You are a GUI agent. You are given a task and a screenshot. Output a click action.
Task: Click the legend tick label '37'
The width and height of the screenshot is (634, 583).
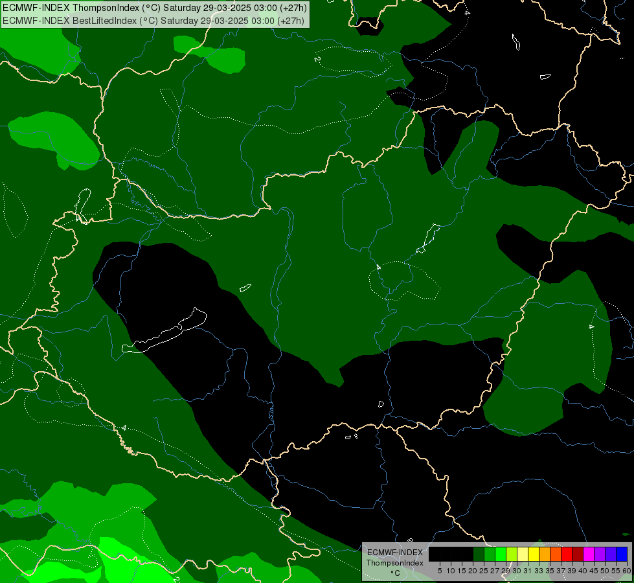(x=561, y=571)
